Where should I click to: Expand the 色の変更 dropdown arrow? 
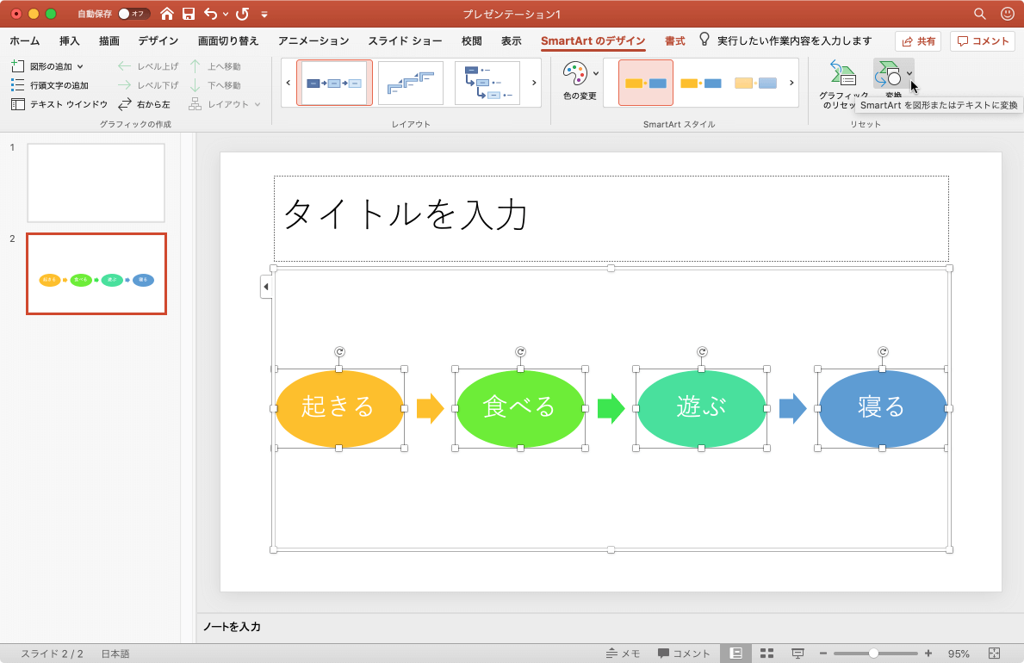pos(596,73)
